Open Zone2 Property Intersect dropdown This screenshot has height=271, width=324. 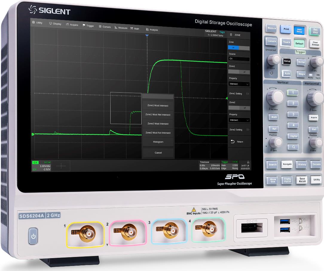(x=239, y=120)
